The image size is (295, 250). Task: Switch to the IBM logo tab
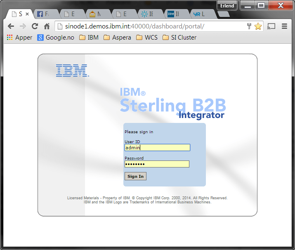click(x=176, y=14)
